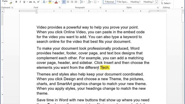
Task: Toggle Underline formatting
Action: click(x=24, y=2)
